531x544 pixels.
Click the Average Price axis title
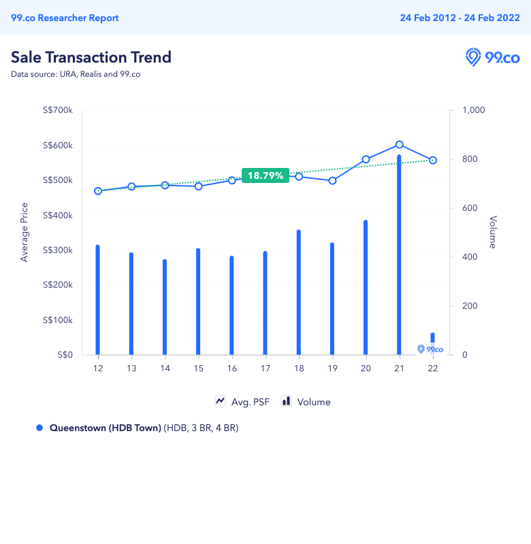[x=24, y=232]
